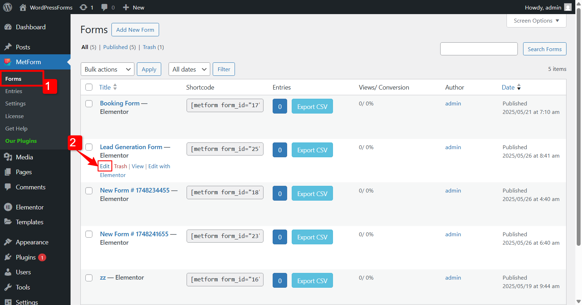
Task: Toggle the select-all forms checkbox
Action: (89, 87)
